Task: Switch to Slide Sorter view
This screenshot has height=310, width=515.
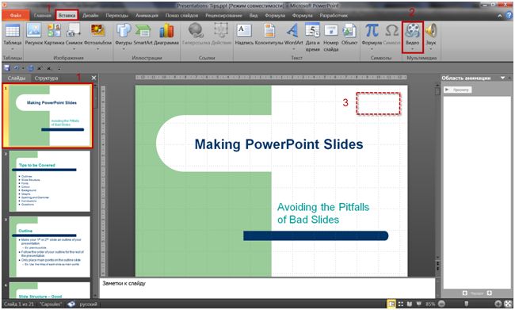Action: pyautogui.click(x=401, y=304)
